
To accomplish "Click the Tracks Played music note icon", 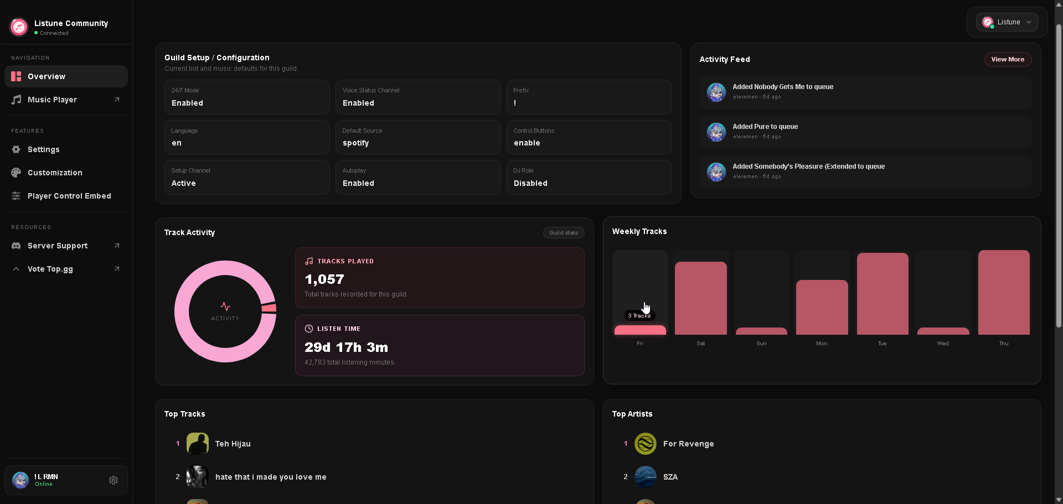I will pyautogui.click(x=309, y=261).
